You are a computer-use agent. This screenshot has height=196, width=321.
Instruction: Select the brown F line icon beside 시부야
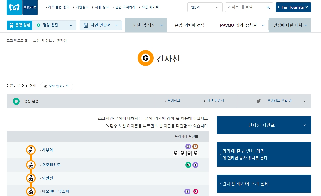point(195,146)
